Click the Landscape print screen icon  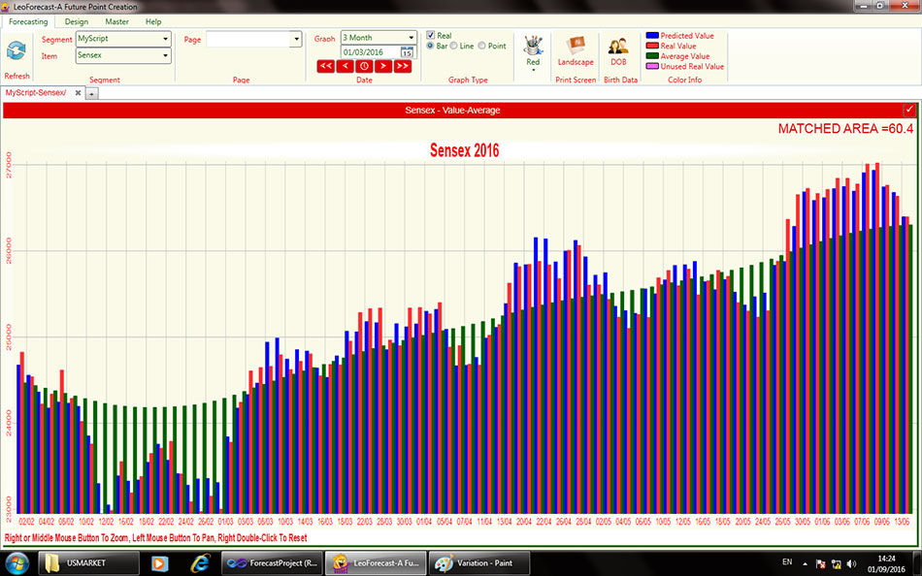coord(576,46)
